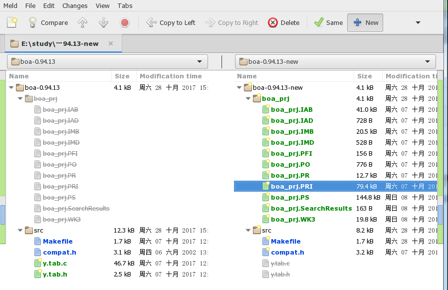The width and height of the screenshot is (448, 290).
Task: Toggle the Same filter button
Action: [x=328, y=22]
